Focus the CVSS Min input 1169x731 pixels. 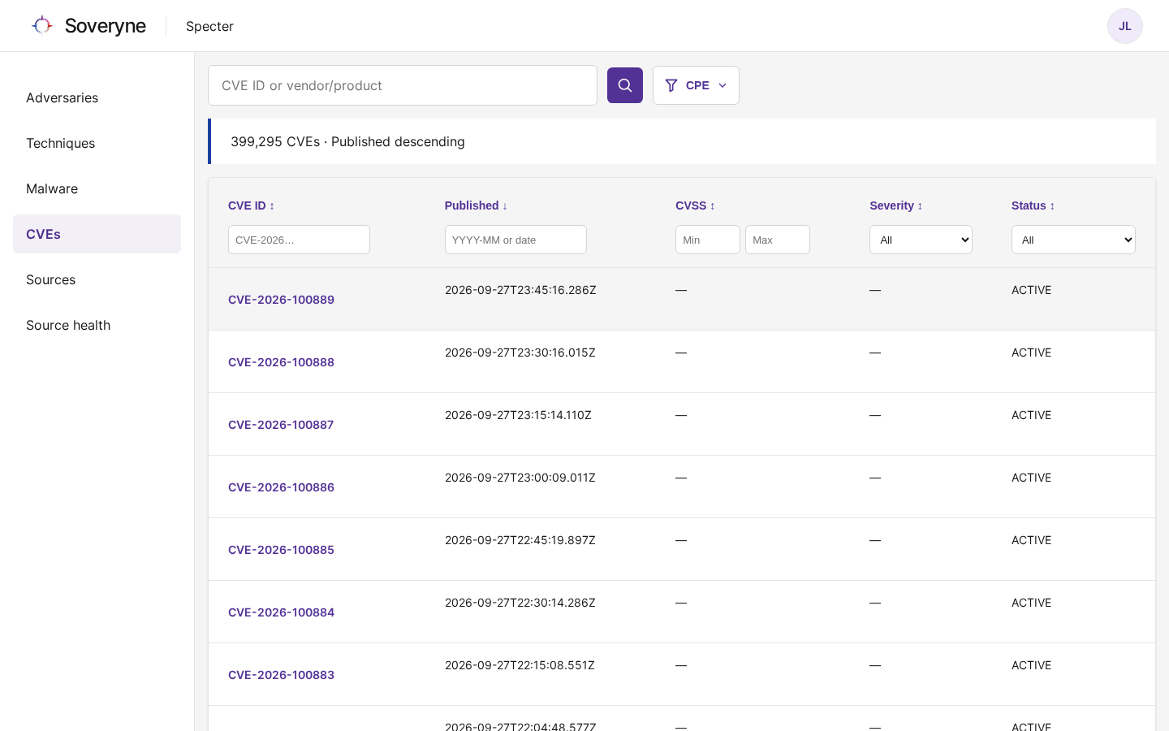(708, 240)
